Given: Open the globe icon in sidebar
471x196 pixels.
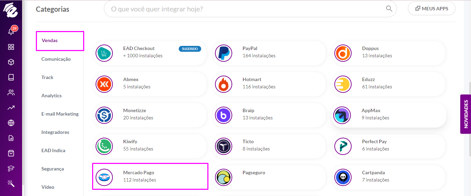Looking at the screenshot, I should [11, 123].
